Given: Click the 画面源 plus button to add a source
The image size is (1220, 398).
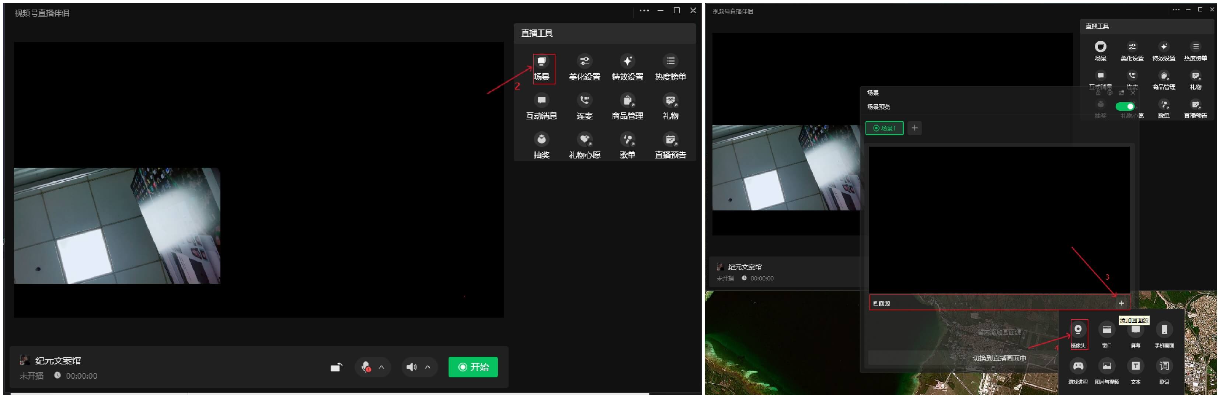Looking at the screenshot, I should point(1121,303).
